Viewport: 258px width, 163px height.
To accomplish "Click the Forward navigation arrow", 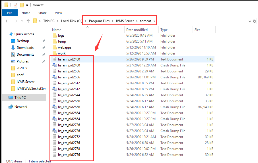I will coord(15,21).
